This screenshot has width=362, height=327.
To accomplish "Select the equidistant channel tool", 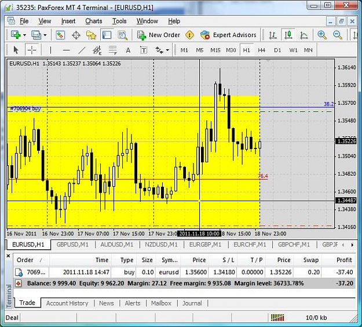I will (97, 50).
